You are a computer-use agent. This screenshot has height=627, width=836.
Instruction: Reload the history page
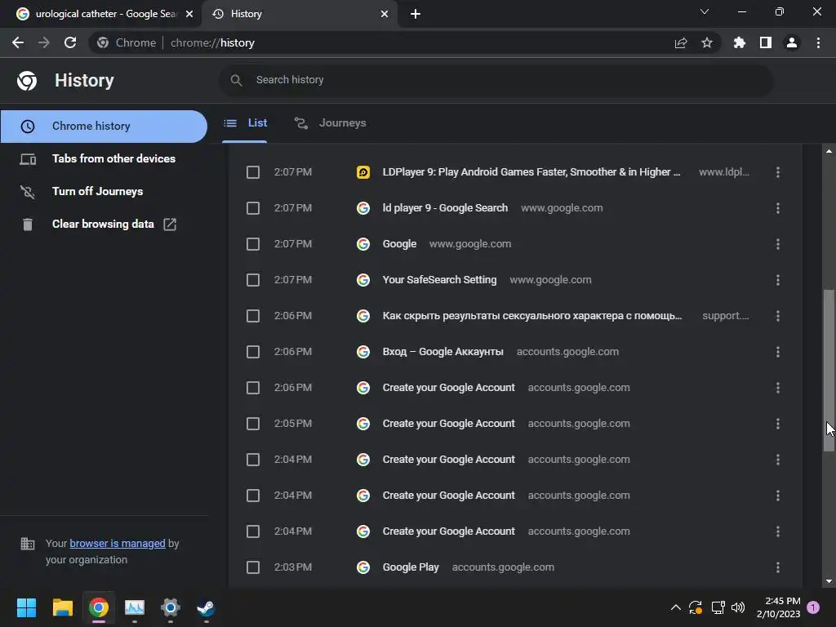pos(70,42)
